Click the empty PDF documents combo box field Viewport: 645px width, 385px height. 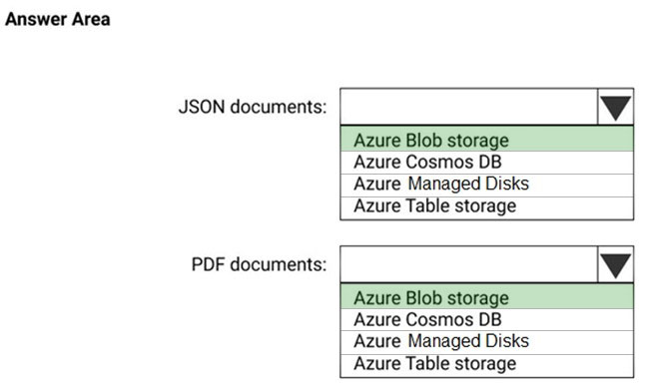click(469, 264)
